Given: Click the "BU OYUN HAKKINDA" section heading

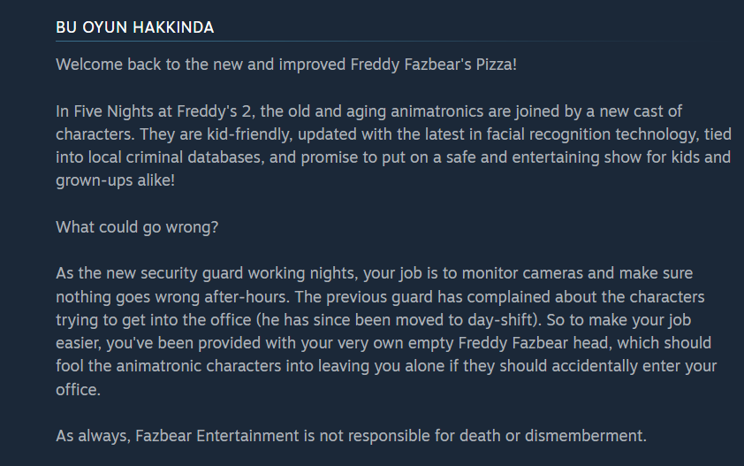Looking at the screenshot, I should (134, 27).
